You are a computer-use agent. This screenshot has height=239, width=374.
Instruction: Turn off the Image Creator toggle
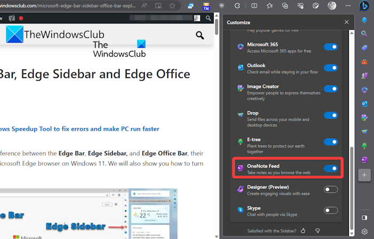(331, 89)
